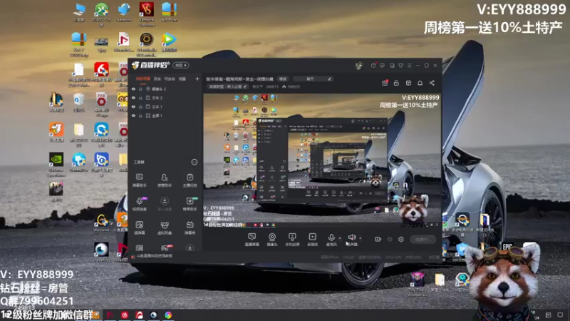Open the 主播任务 tool in the toolbox
The image size is (570, 321).
190,180
